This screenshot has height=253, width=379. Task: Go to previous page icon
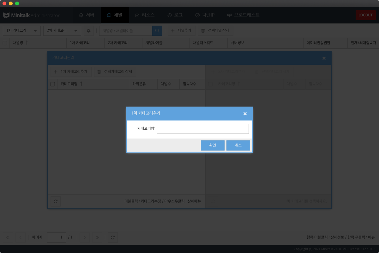coord(21,238)
